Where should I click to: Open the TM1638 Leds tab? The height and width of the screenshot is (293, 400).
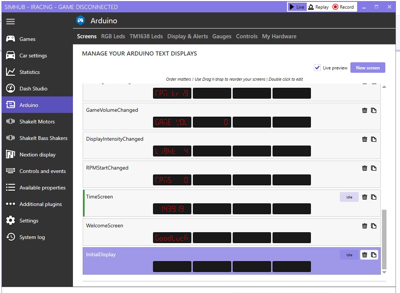pyautogui.click(x=146, y=36)
